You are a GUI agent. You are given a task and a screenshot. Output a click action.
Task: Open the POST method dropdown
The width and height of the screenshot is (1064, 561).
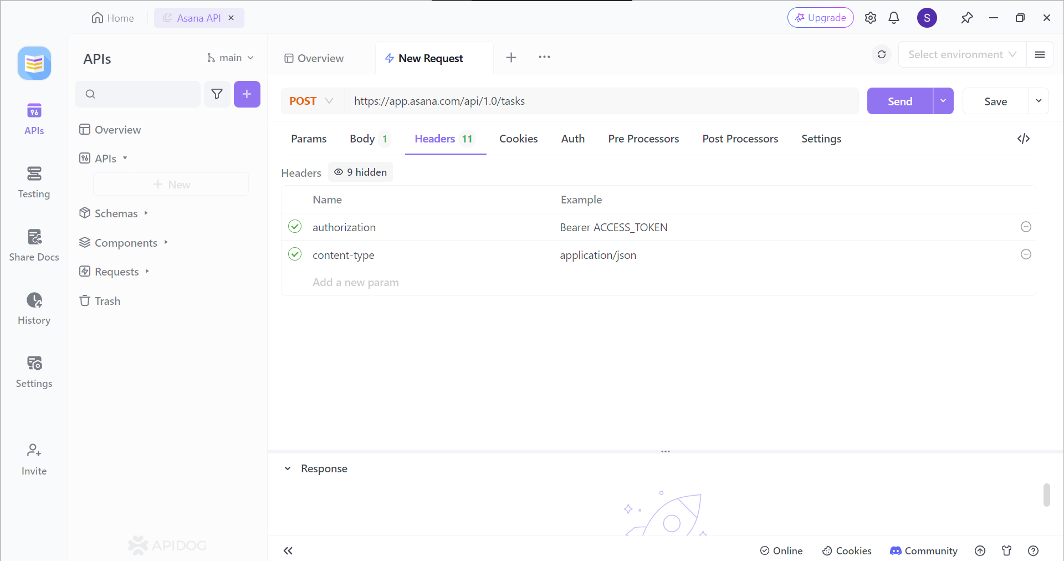pos(311,101)
